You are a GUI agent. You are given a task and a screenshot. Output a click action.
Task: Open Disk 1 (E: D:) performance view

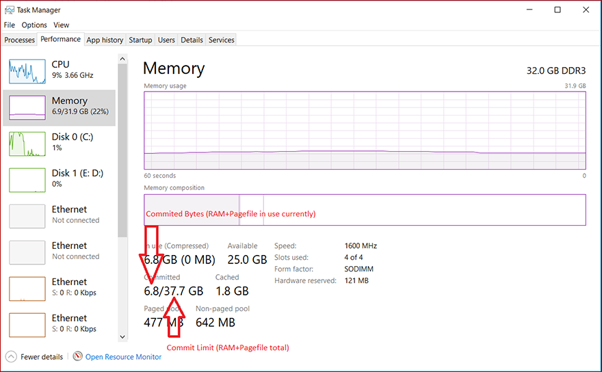tap(59, 178)
